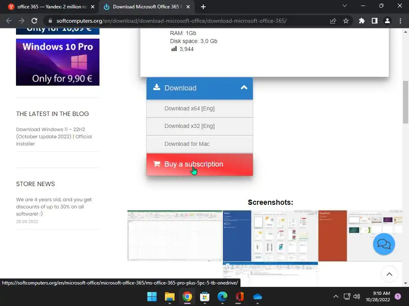Viewport: 409px width, 306px height.
Task: Click the 28.09.2022 news date
Action: 27,222
